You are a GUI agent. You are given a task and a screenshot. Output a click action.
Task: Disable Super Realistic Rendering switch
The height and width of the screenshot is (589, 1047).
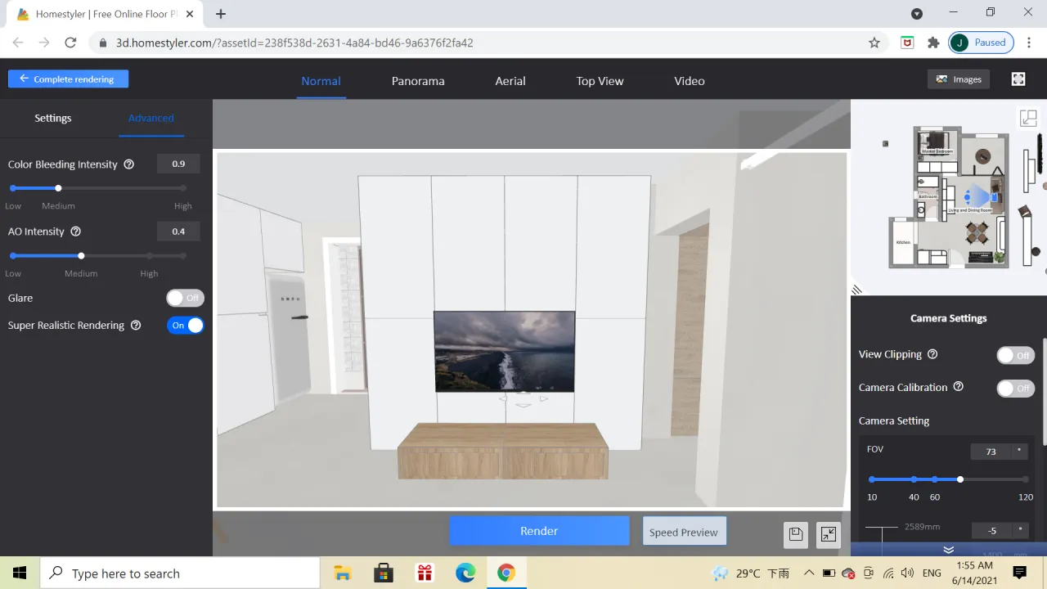click(x=185, y=326)
